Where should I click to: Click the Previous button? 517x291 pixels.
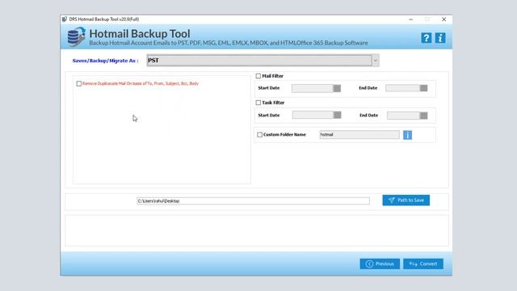coord(380,264)
